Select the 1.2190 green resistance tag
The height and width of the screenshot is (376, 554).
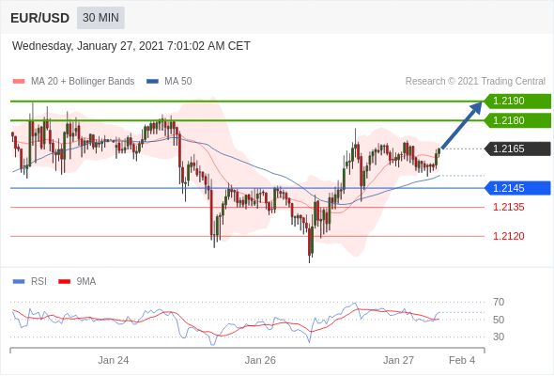pyautogui.click(x=517, y=101)
